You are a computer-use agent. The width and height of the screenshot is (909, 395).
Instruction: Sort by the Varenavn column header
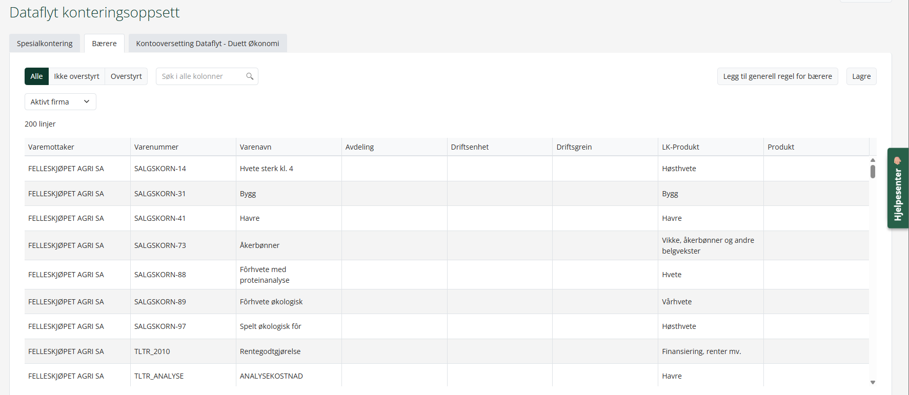289,147
